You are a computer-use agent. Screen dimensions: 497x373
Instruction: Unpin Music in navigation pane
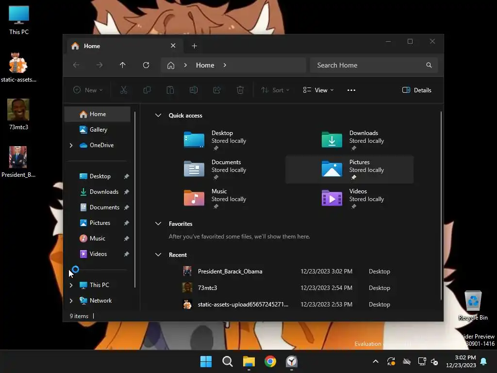[127, 238]
